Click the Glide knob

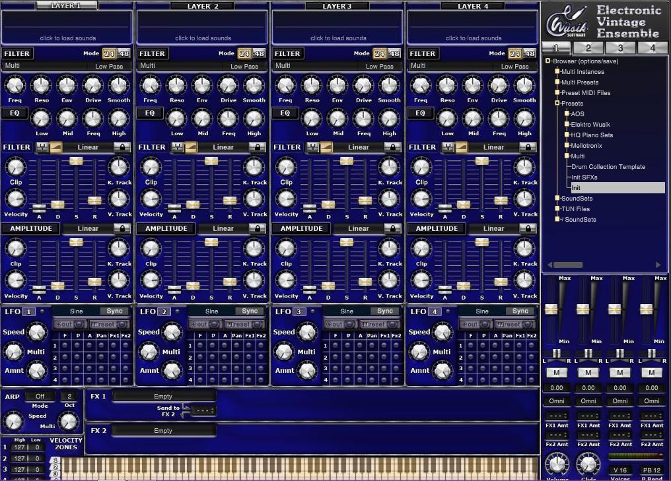[588, 465]
